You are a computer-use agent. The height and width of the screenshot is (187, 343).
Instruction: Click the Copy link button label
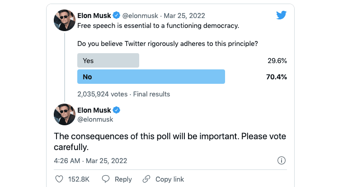[x=169, y=179]
